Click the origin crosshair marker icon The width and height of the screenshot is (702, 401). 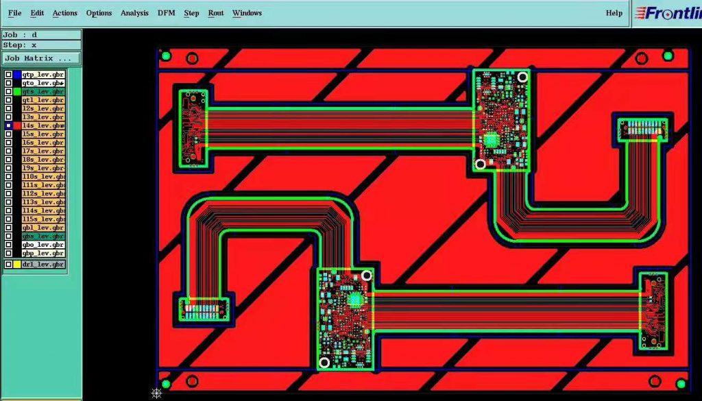pos(156,393)
